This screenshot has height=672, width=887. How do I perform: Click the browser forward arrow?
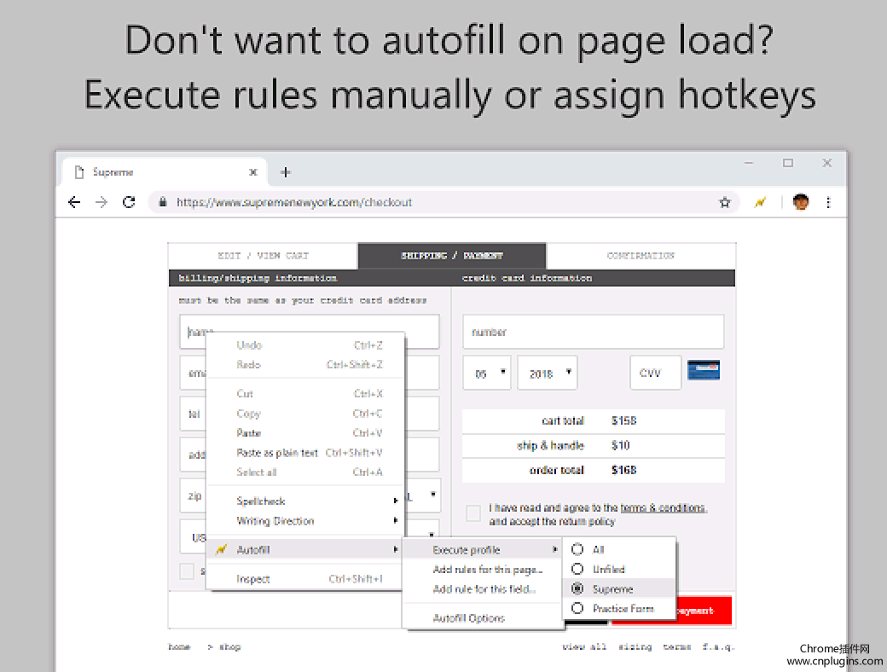pos(101,202)
